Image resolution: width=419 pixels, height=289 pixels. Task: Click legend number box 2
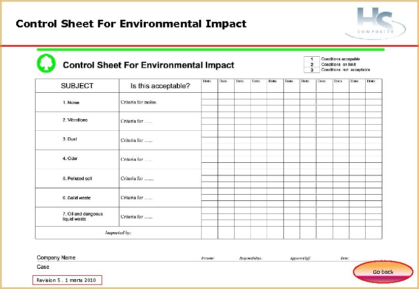click(312, 64)
